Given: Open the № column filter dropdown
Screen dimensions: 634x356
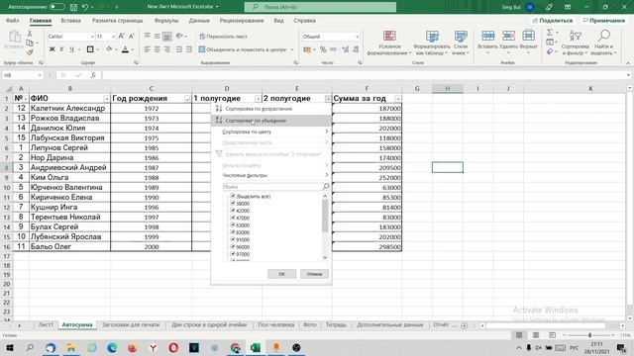Looking at the screenshot, I should (x=26, y=99).
